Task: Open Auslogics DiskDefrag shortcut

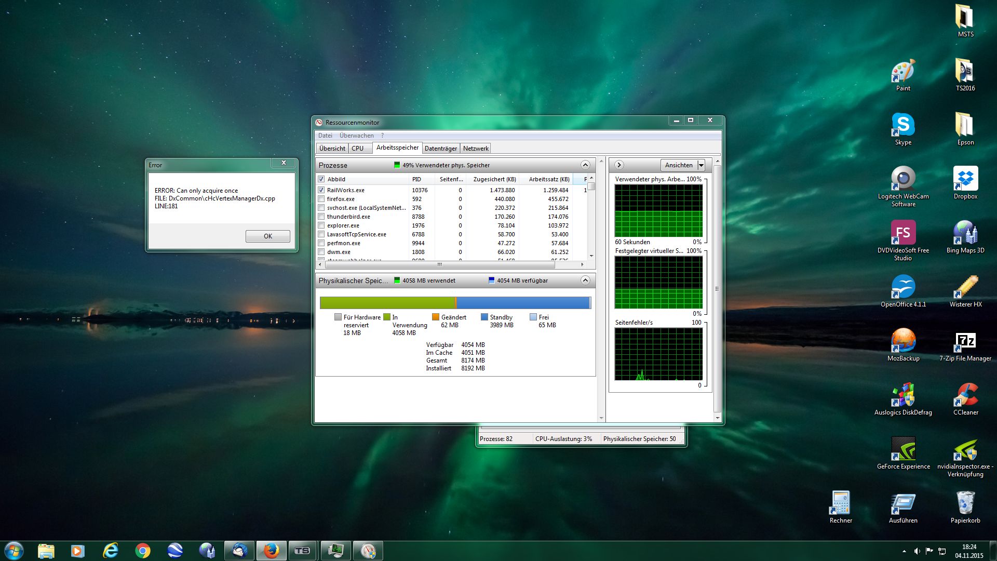Action: [903, 396]
